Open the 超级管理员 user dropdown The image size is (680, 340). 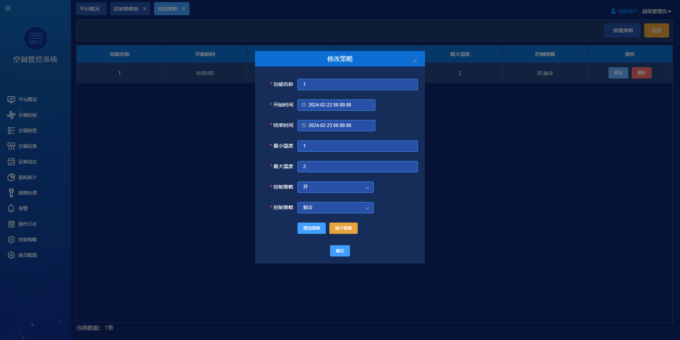[x=657, y=11]
